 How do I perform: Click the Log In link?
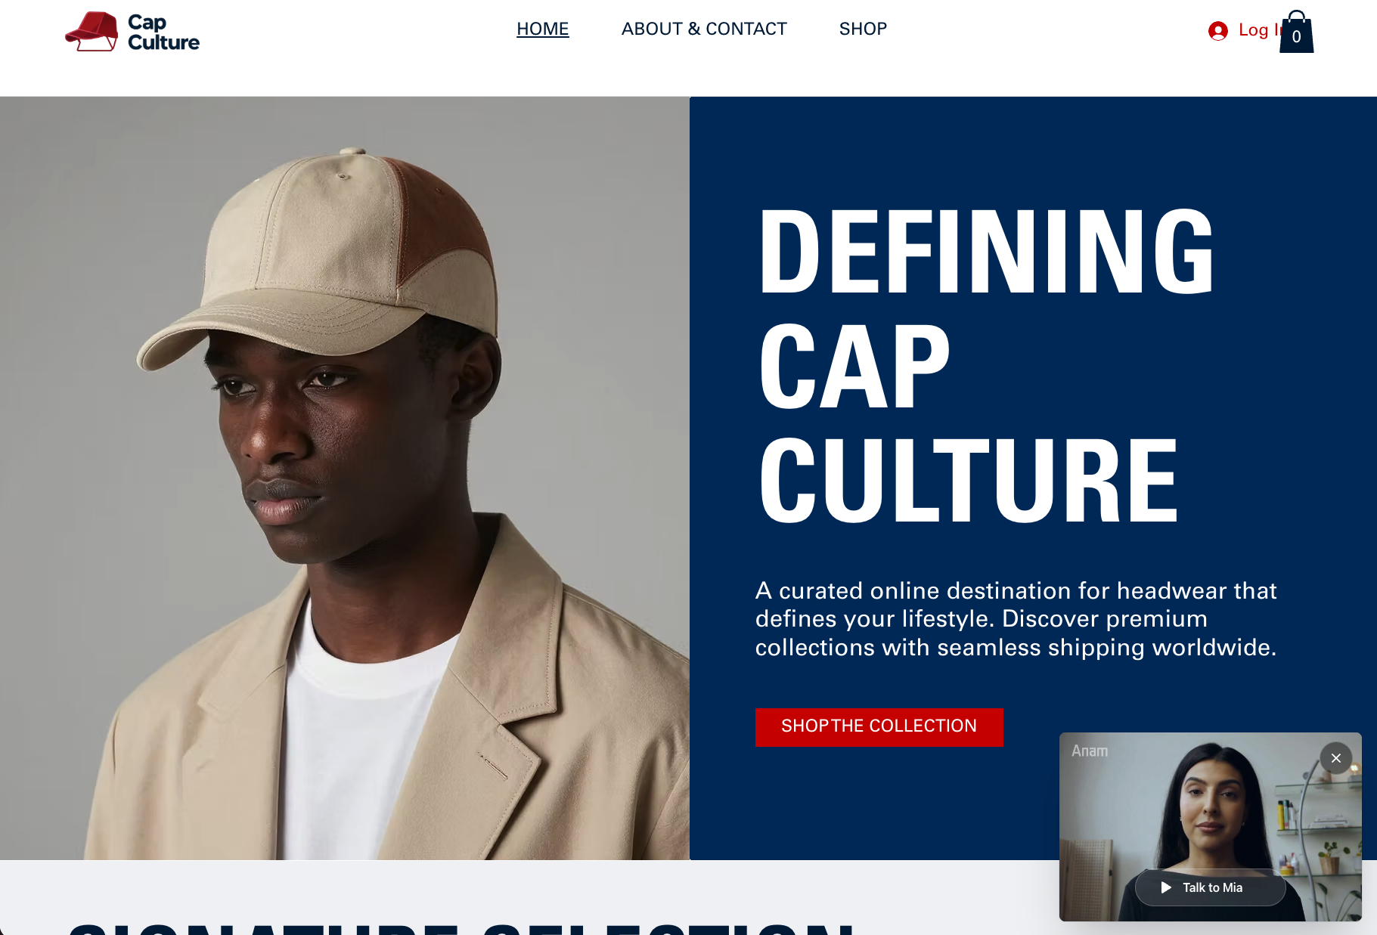(x=1259, y=30)
